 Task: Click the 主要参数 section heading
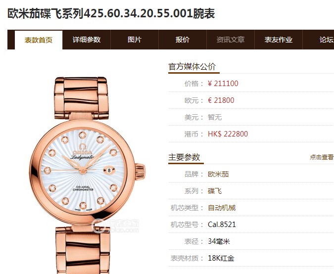click(184, 157)
